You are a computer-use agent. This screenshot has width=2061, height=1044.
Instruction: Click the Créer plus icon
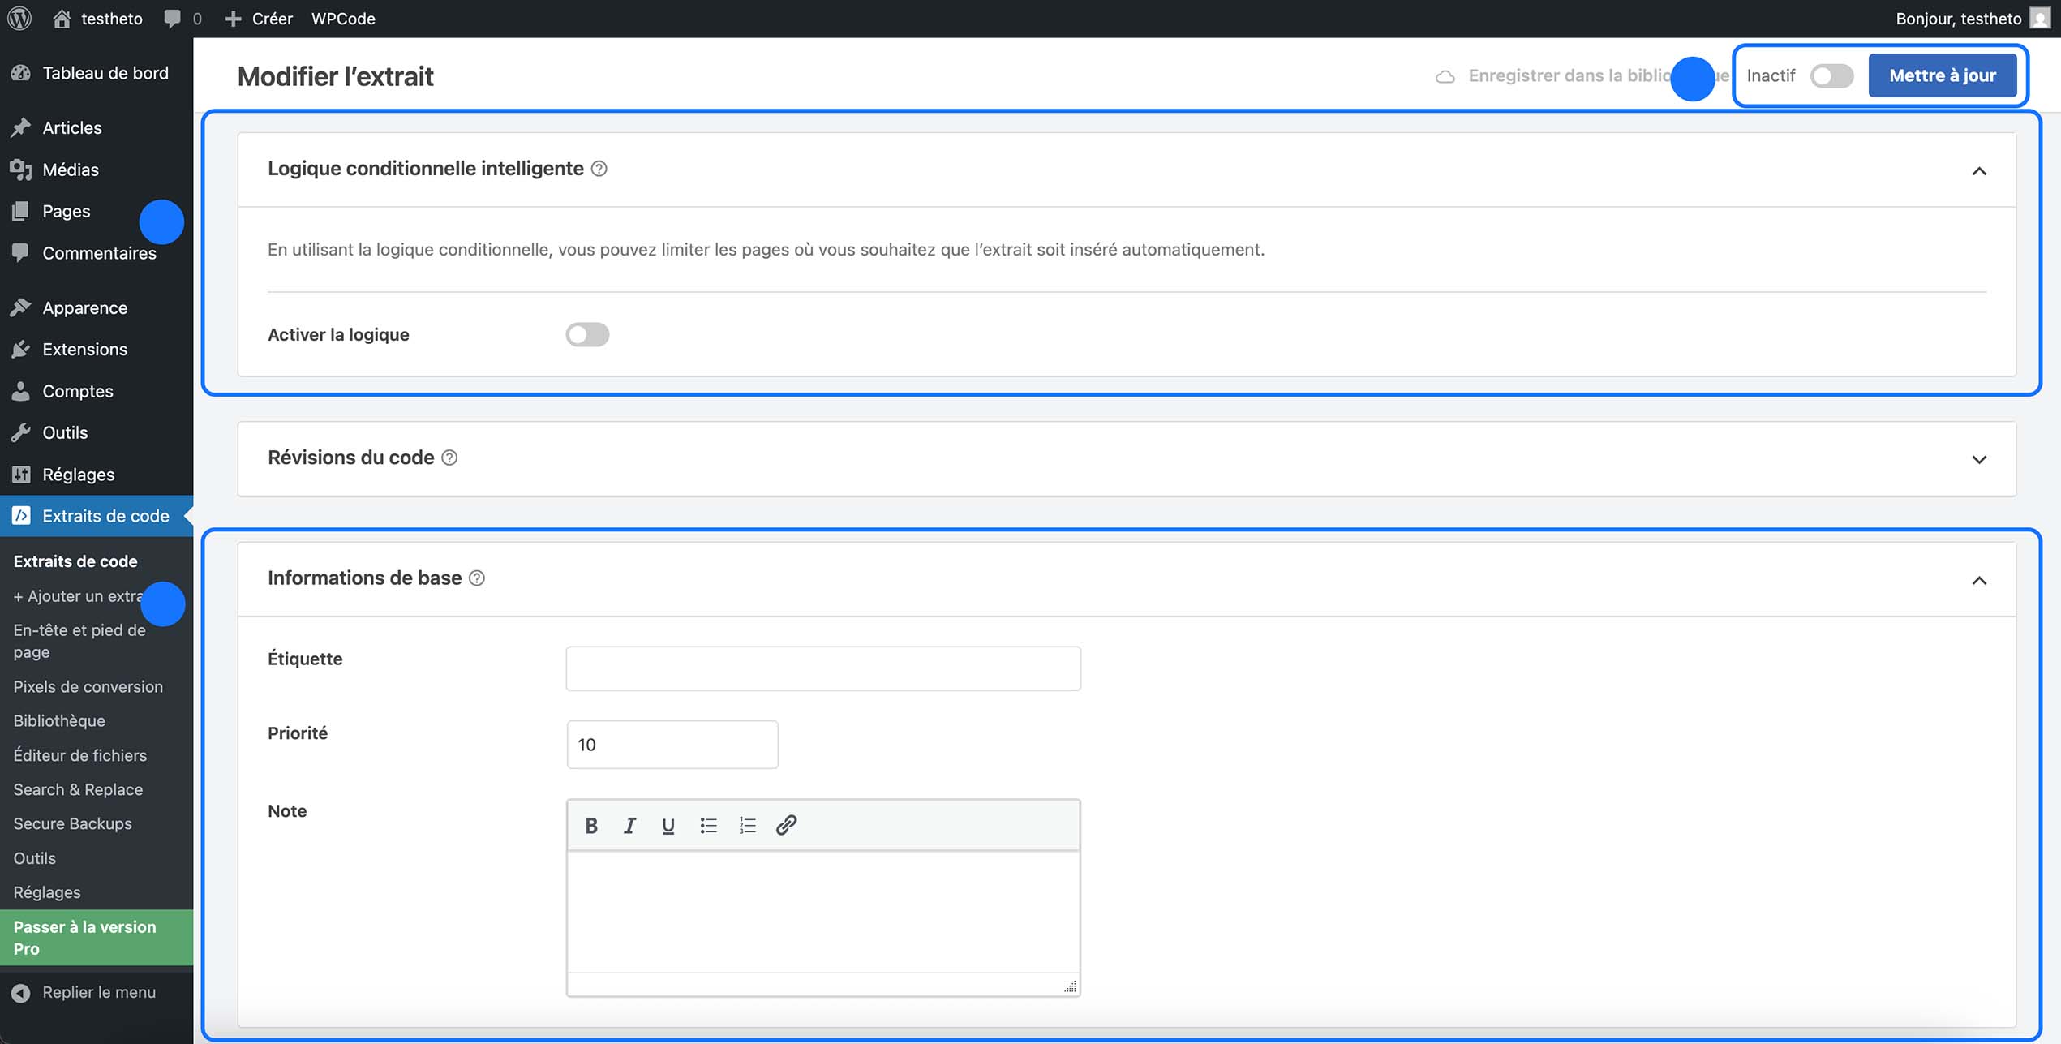click(234, 18)
